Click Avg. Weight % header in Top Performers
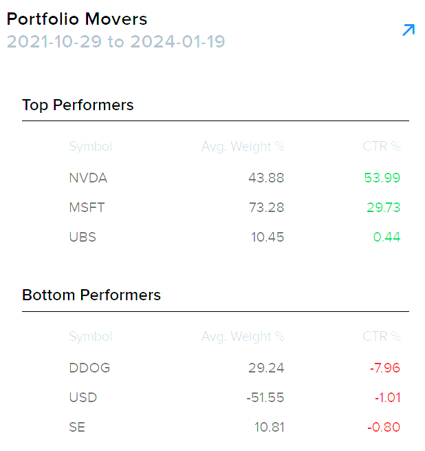 pos(243,147)
